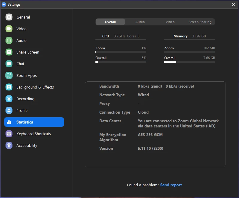Click the Settings window title text
The width and height of the screenshot is (239, 198).
coord(14,4)
